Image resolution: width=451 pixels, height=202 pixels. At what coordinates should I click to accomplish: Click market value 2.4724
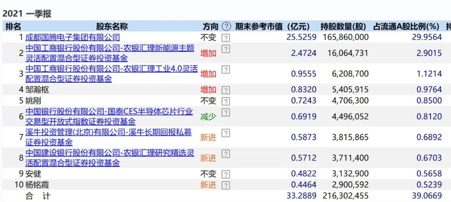coord(304,53)
